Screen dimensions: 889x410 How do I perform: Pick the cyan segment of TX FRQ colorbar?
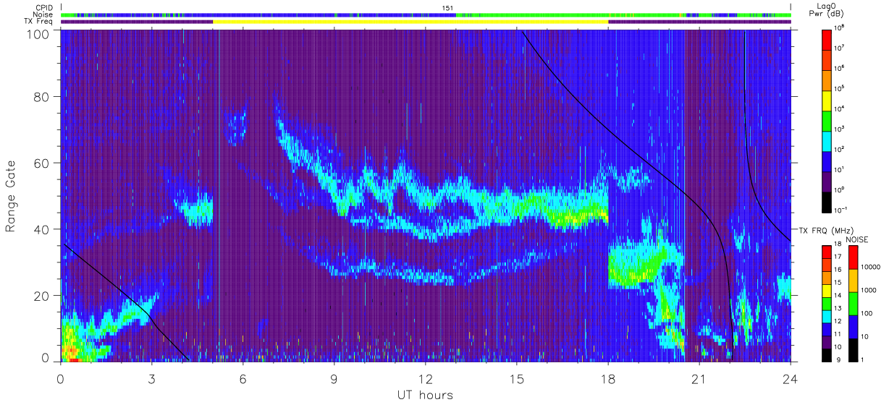(827, 316)
